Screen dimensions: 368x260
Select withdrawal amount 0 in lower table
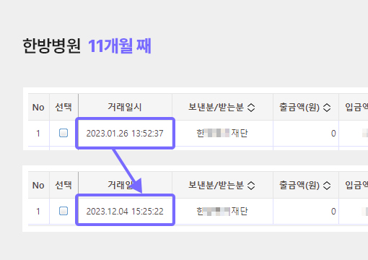pyautogui.click(x=333, y=211)
